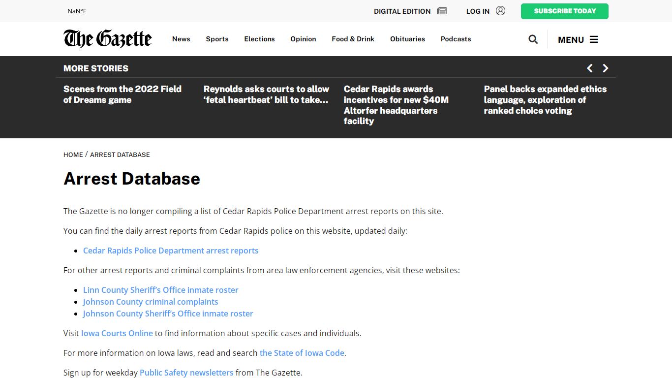
Task: Open the Digital Edition newspaper icon
Action: click(x=442, y=11)
